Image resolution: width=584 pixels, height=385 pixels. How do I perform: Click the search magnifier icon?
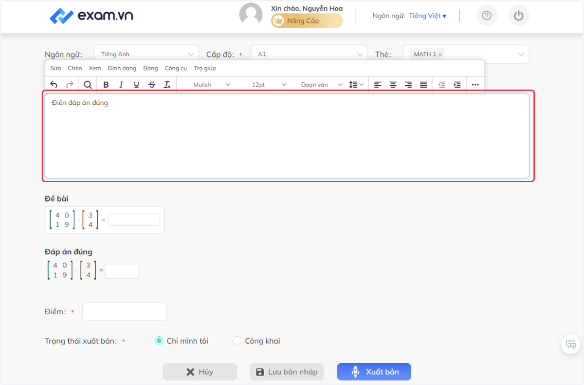click(x=88, y=84)
